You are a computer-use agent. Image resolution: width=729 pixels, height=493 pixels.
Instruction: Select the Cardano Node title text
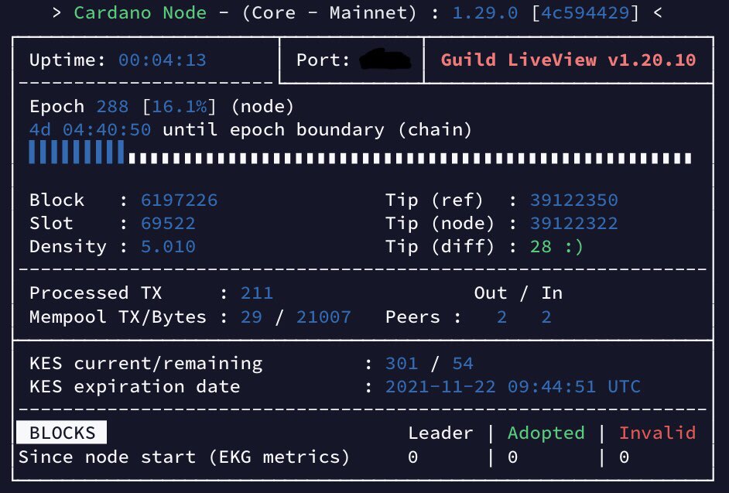[140, 12]
